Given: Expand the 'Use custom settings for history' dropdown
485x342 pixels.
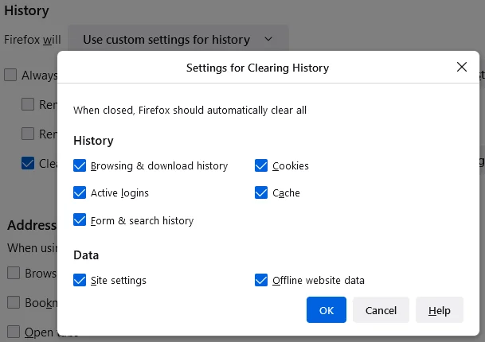Looking at the screenshot, I should [178, 39].
